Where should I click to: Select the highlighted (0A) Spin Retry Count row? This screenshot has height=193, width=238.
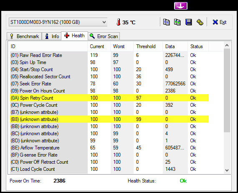click(x=109, y=98)
